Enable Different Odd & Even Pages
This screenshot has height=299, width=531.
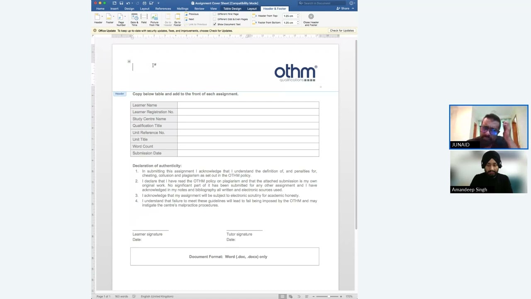point(214,19)
